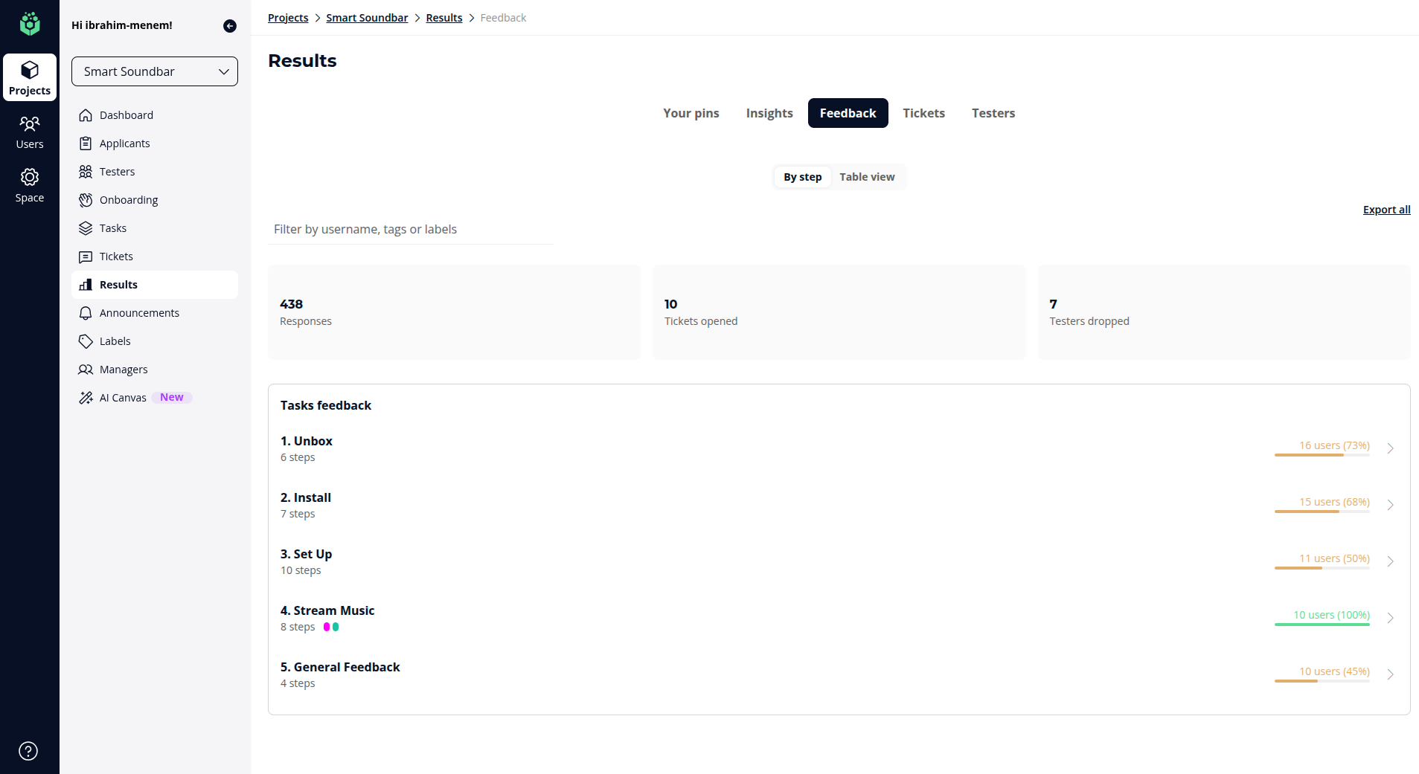Open the 3. Set Up task row
The height and width of the screenshot is (774, 1419).
tap(839, 561)
